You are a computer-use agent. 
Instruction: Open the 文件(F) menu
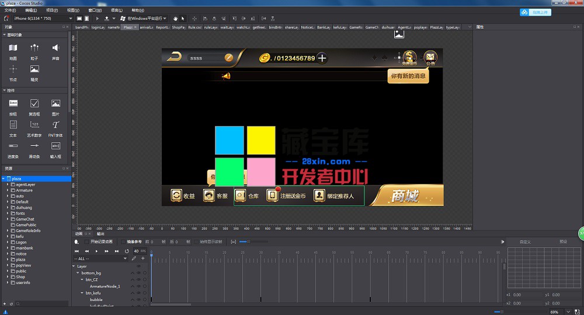tap(10, 10)
